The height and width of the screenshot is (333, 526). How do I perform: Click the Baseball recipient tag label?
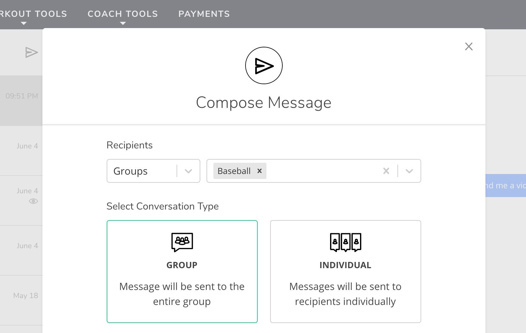tap(234, 171)
